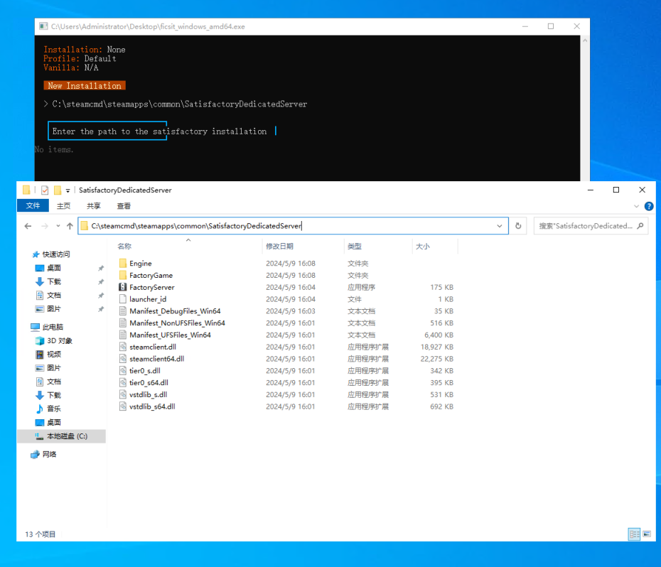Click the search magnifier icon
Image resolution: width=661 pixels, height=567 pixels.
[x=640, y=226]
